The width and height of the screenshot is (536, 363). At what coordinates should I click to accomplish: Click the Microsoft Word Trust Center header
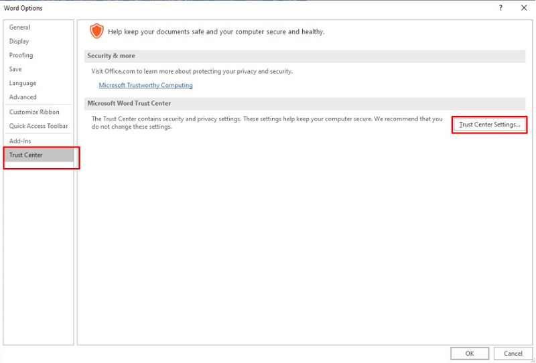pos(129,104)
